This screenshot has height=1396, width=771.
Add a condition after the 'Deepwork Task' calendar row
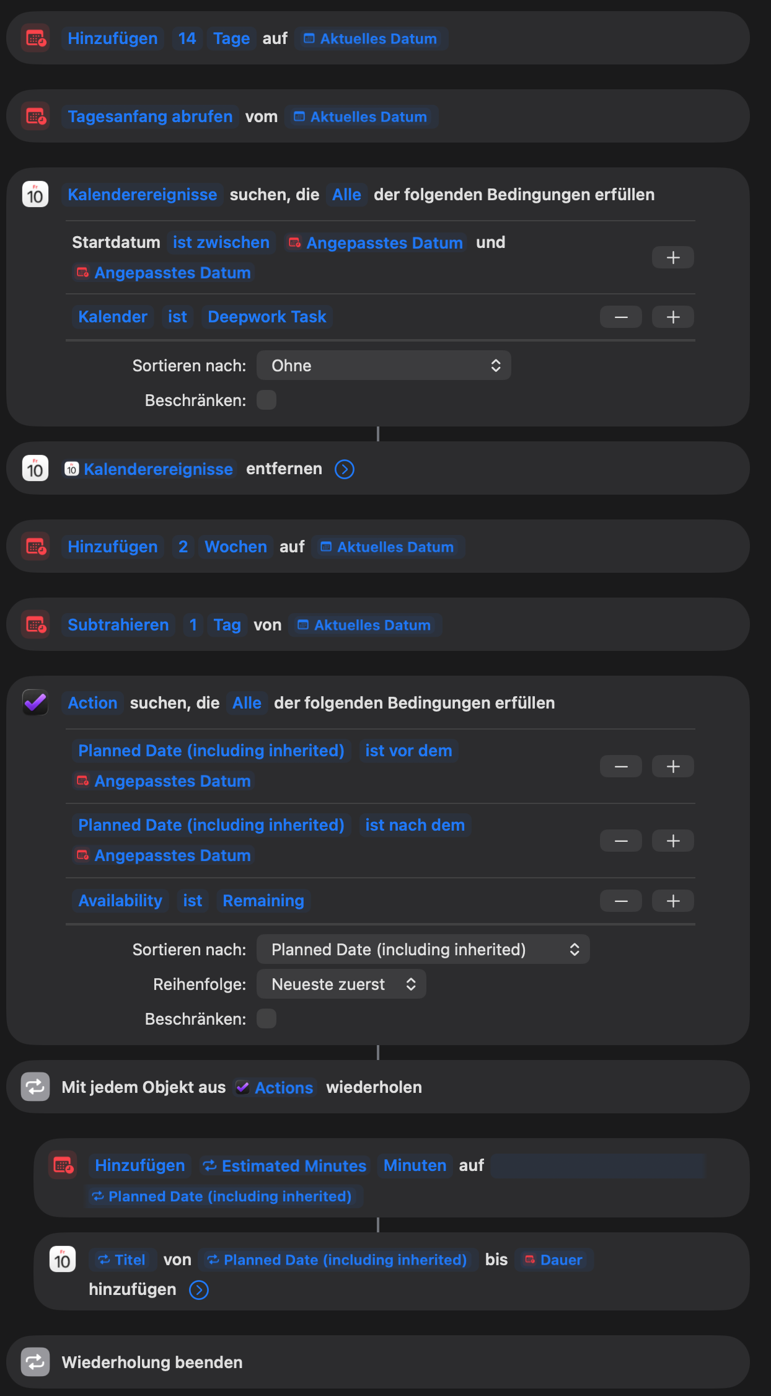673,317
